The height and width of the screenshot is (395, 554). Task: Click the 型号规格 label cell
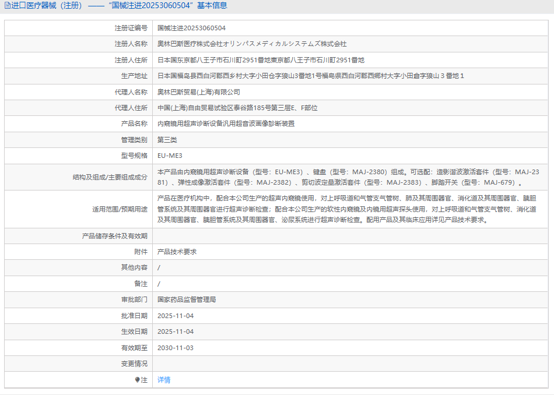pyautogui.click(x=79, y=156)
